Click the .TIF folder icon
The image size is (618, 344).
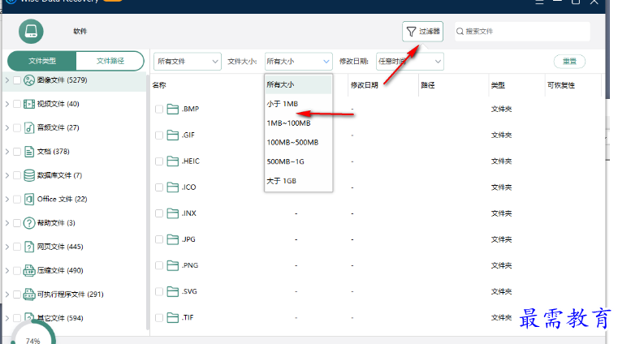173,317
